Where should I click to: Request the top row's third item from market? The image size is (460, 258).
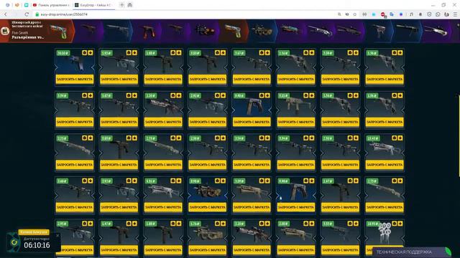(163, 80)
